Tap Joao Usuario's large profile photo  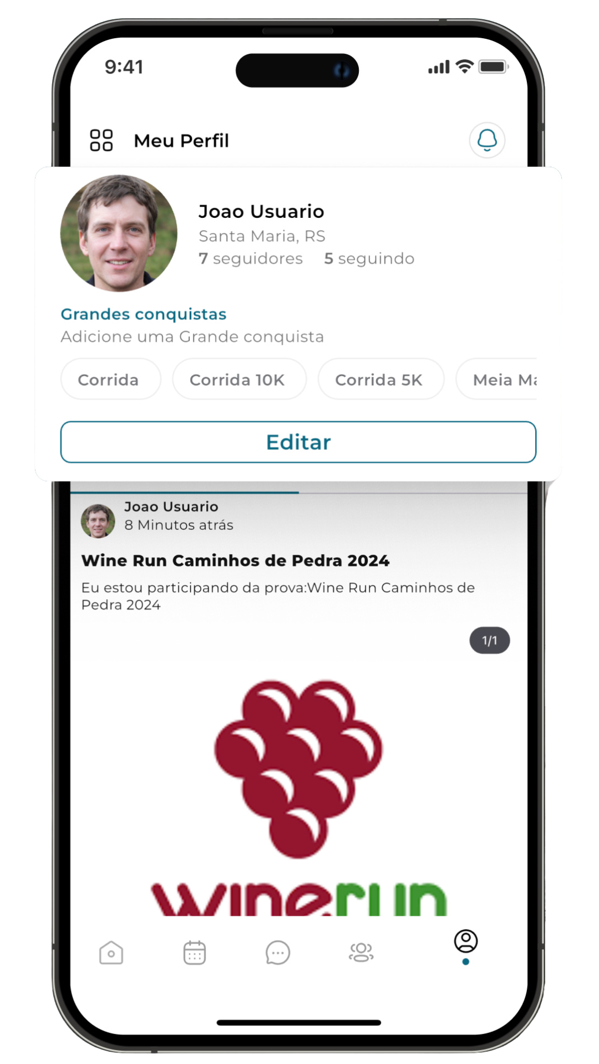click(x=119, y=233)
